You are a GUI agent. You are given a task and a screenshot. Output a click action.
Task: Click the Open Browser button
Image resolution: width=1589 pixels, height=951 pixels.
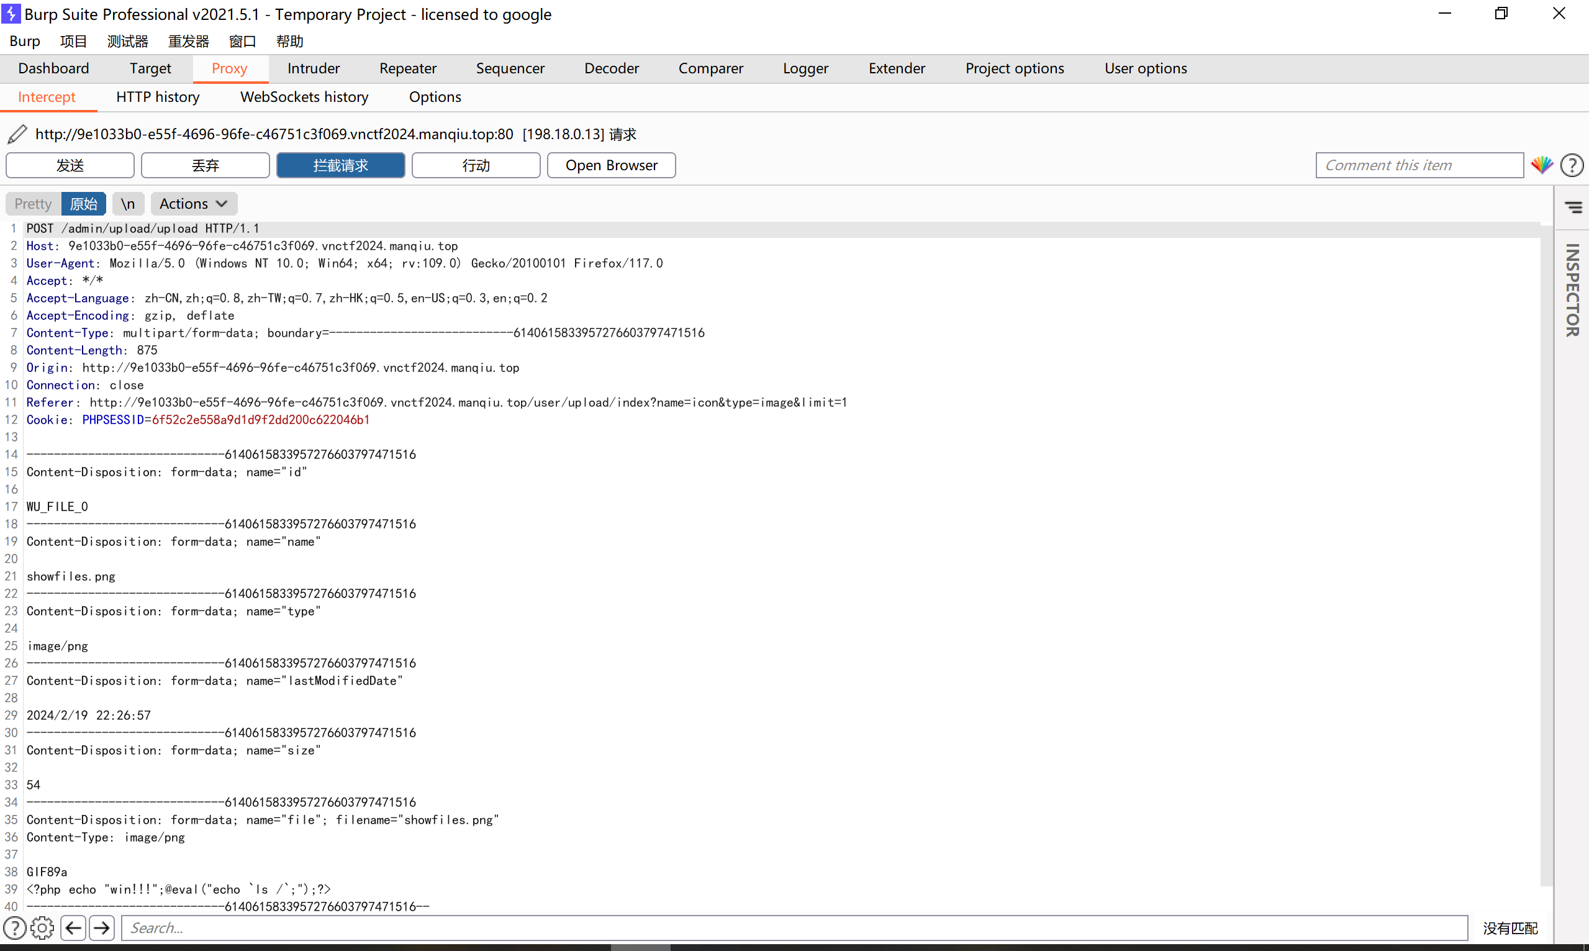tap(611, 165)
